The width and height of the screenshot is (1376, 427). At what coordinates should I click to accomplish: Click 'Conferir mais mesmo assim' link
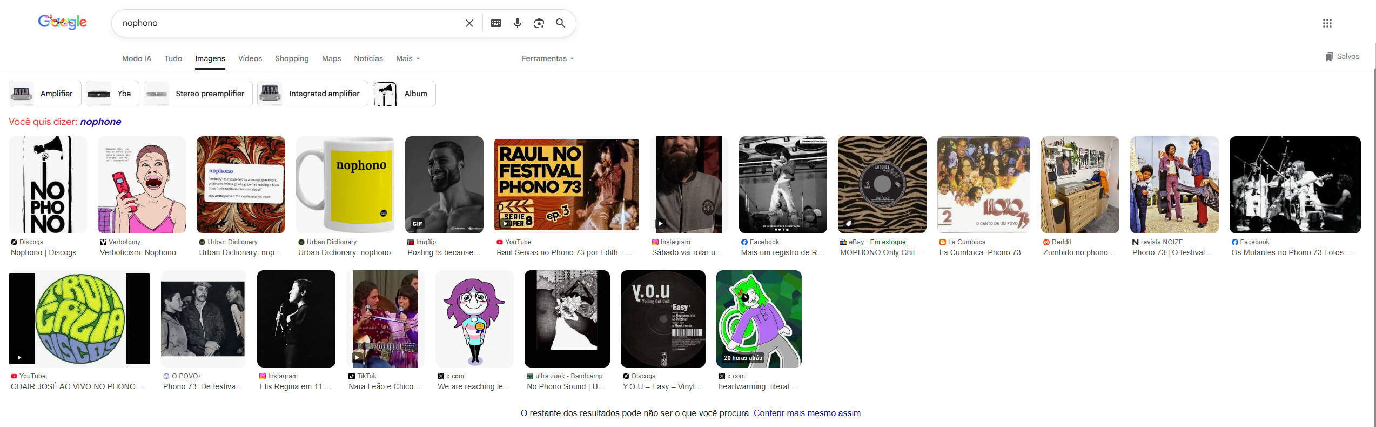coord(807,413)
